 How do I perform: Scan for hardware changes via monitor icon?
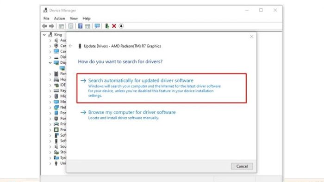point(97,26)
